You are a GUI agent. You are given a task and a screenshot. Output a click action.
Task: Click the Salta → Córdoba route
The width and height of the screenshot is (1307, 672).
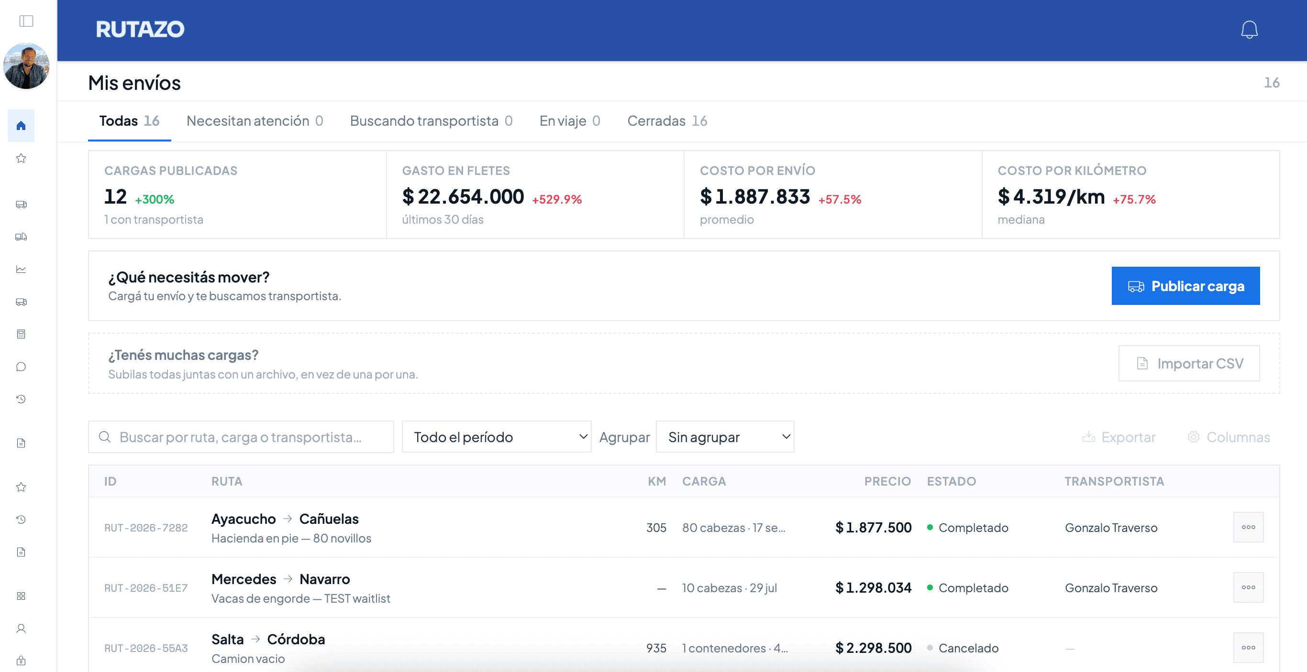point(268,639)
